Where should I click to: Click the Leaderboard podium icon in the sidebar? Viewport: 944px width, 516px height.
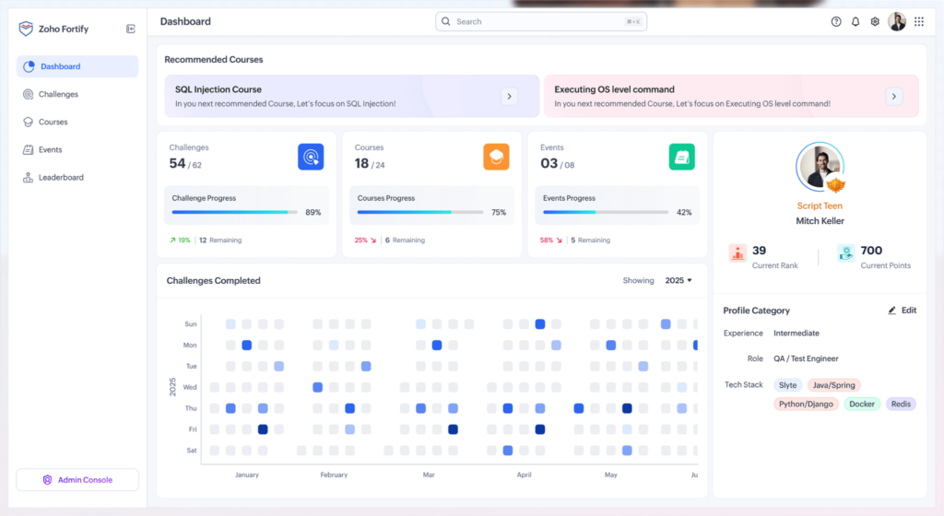click(x=28, y=178)
